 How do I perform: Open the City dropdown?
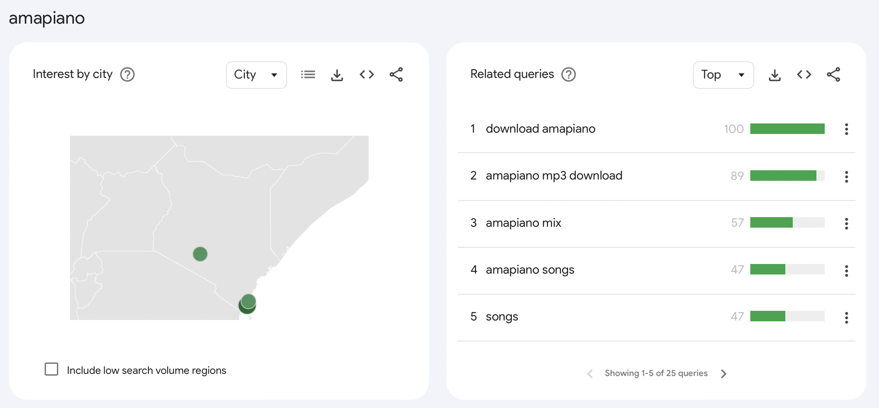(256, 75)
